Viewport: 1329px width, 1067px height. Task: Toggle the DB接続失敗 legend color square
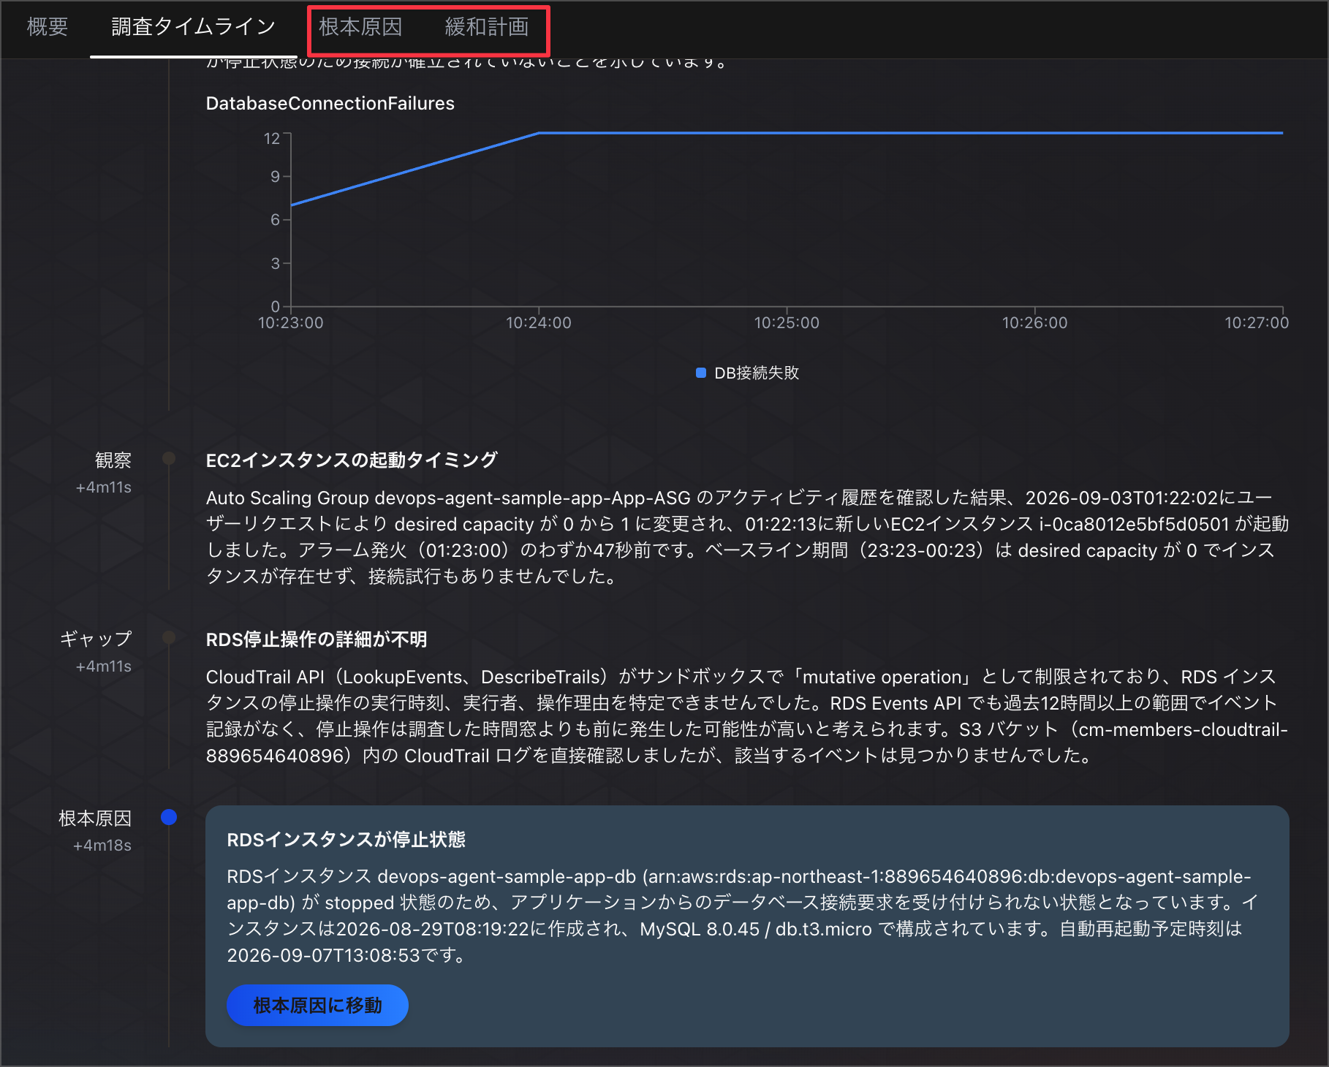pos(701,373)
